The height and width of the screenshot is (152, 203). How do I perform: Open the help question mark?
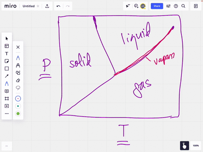point(176,6)
